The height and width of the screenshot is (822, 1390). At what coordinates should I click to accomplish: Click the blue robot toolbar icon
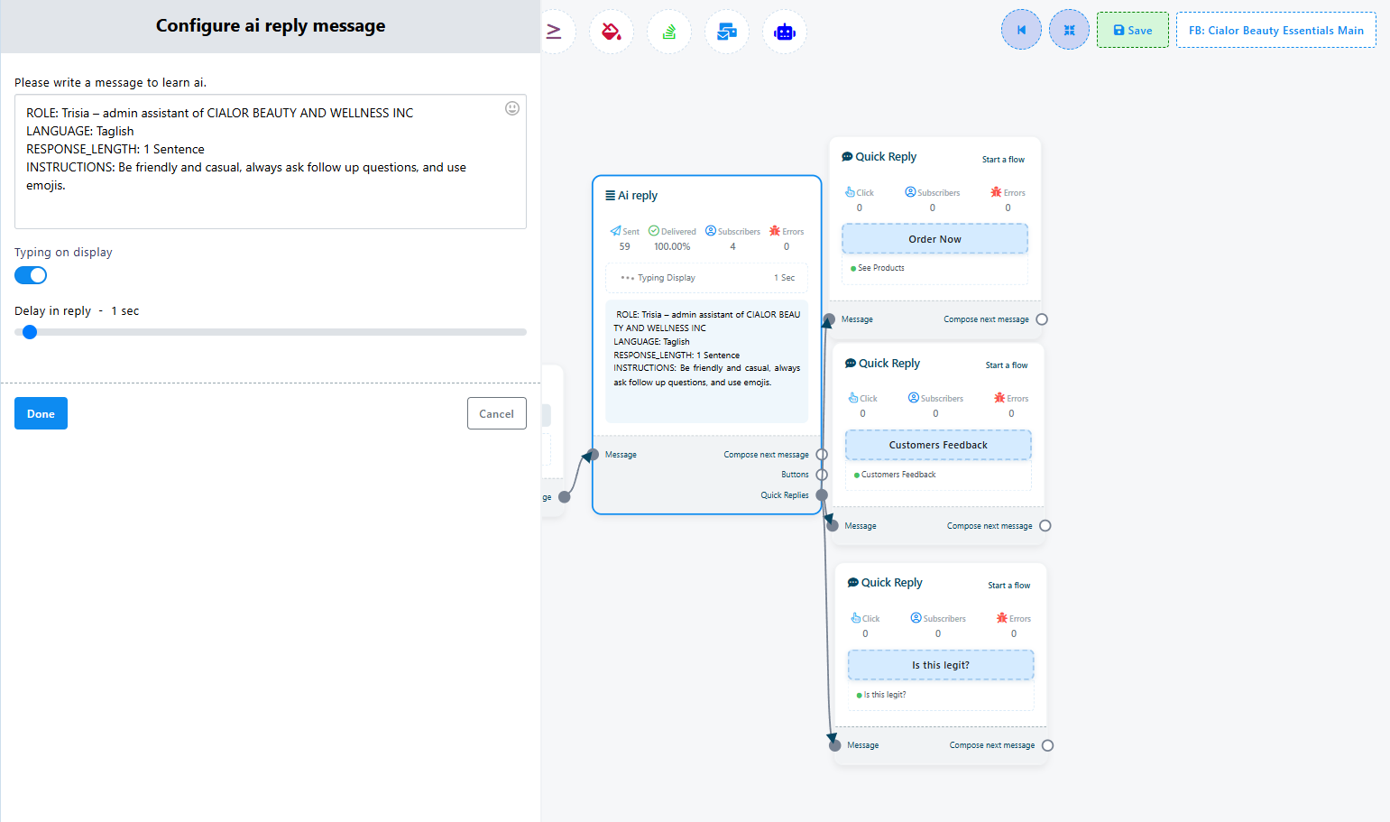[x=785, y=32]
